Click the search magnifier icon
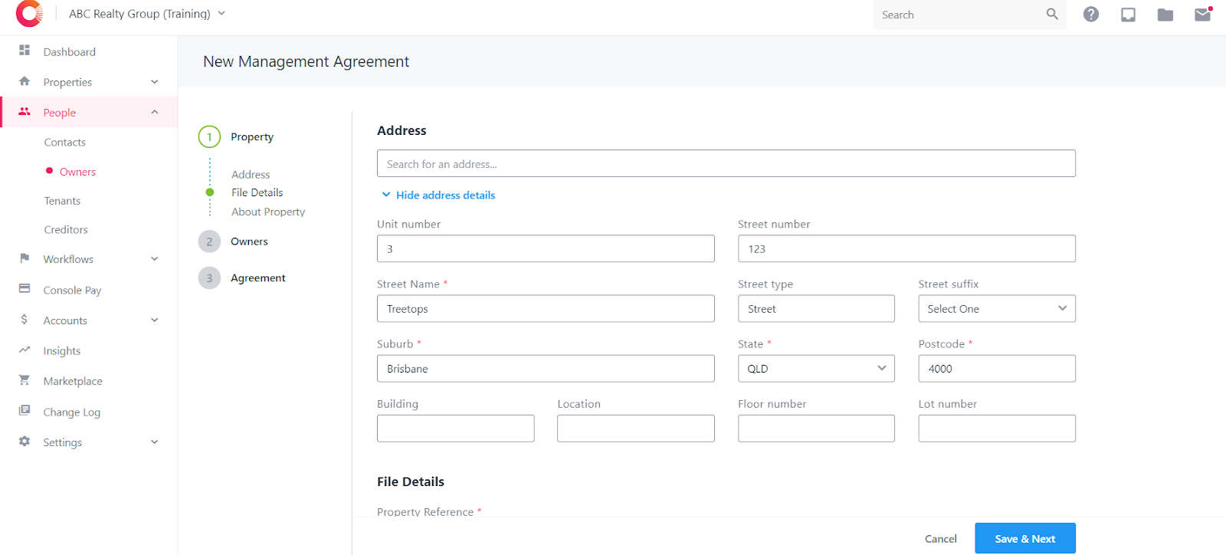The image size is (1226, 555). (1052, 14)
